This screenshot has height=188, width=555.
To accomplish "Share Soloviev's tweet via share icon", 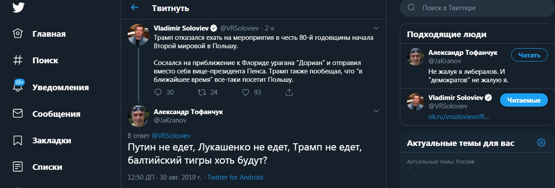I will point(289,92).
